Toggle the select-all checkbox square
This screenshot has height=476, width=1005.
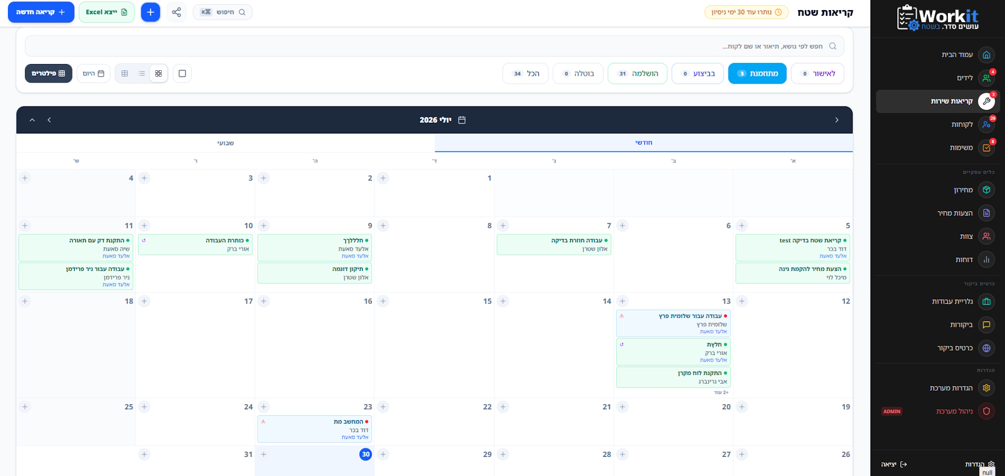182,74
